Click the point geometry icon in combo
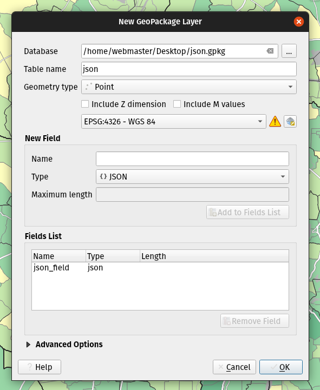Screen dimensions: 320x390 point(88,87)
